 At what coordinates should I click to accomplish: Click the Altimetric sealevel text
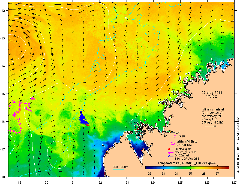(x=213, y=109)
